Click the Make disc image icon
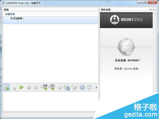The width and height of the screenshot is (159, 119). click(x=67, y=87)
